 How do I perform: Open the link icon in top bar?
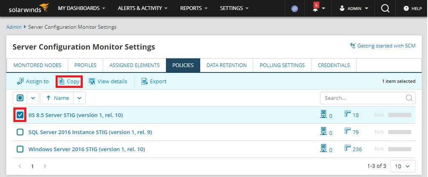[295, 9]
